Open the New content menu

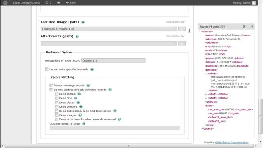point(71,3)
